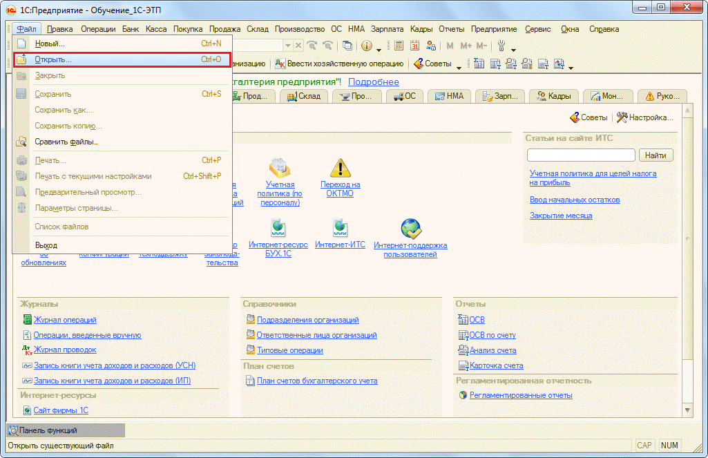Image resolution: width=708 pixels, height=458 pixels.
Task: Click the ОКТМО warning triangle icon
Action: [x=340, y=168]
